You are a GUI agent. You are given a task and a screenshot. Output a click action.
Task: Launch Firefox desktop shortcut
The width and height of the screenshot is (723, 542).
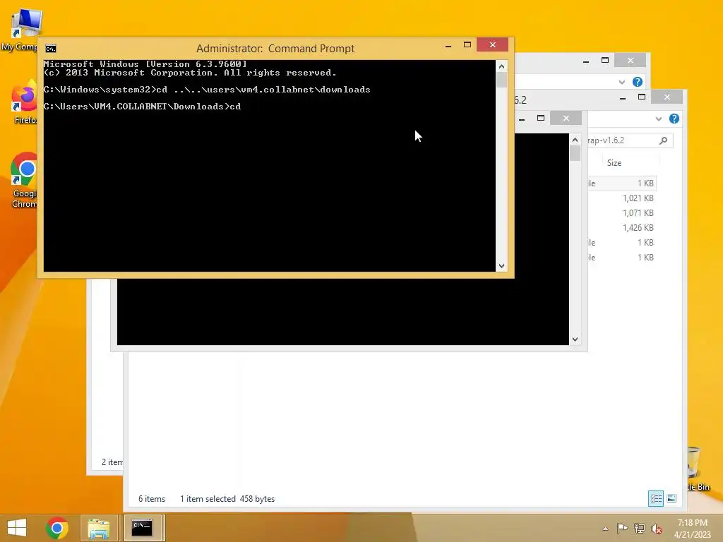click(x=24, y=102)
